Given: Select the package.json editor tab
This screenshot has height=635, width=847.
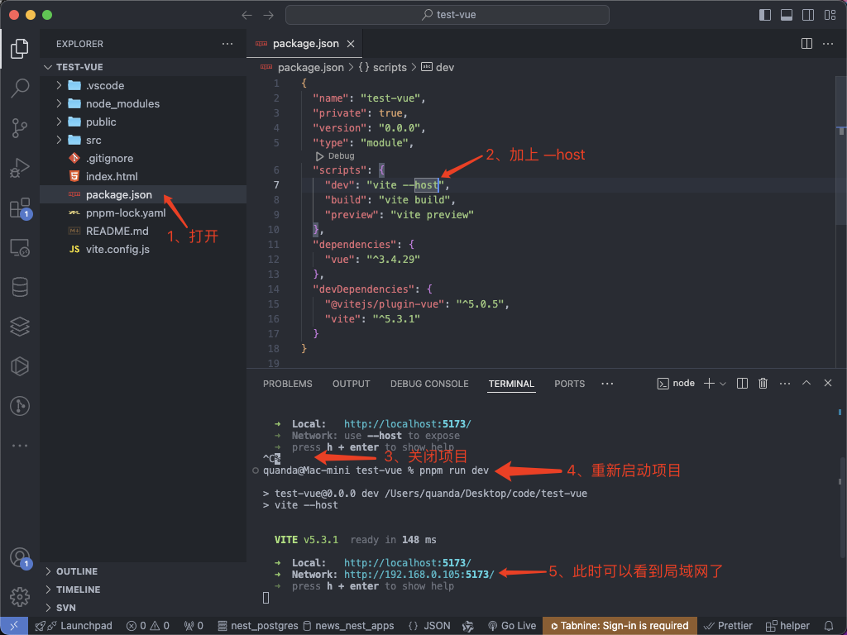Looking at the screenshot, I should click(x=305, y=44).
